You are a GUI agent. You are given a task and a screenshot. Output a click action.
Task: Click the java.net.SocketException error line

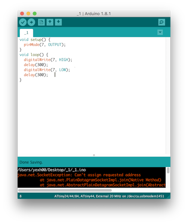(79, 175)
